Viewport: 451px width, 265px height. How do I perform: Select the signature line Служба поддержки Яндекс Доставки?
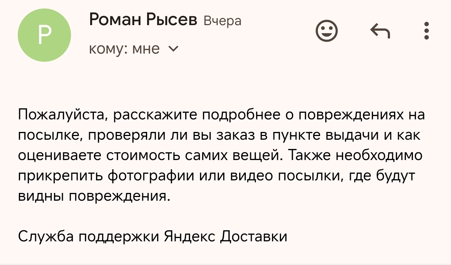tap(153, 236)
